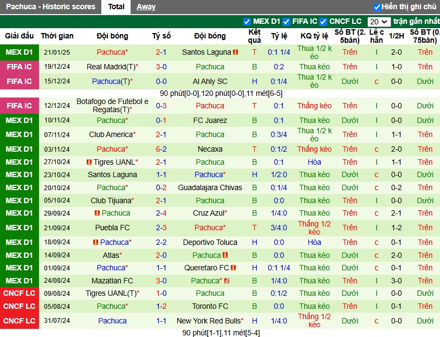This screenshot has width=440, height=337.
Task: Open Club America team link
Action: [x=112, y=134]
